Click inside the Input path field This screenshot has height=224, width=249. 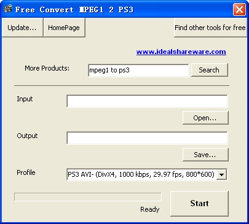[x=147, y=101]
